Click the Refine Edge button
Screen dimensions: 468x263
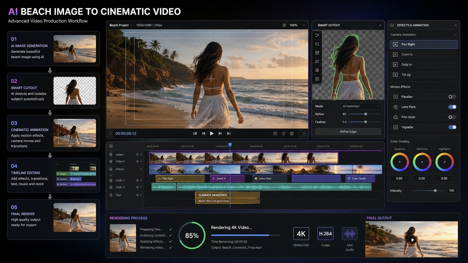tap(348, 132)
